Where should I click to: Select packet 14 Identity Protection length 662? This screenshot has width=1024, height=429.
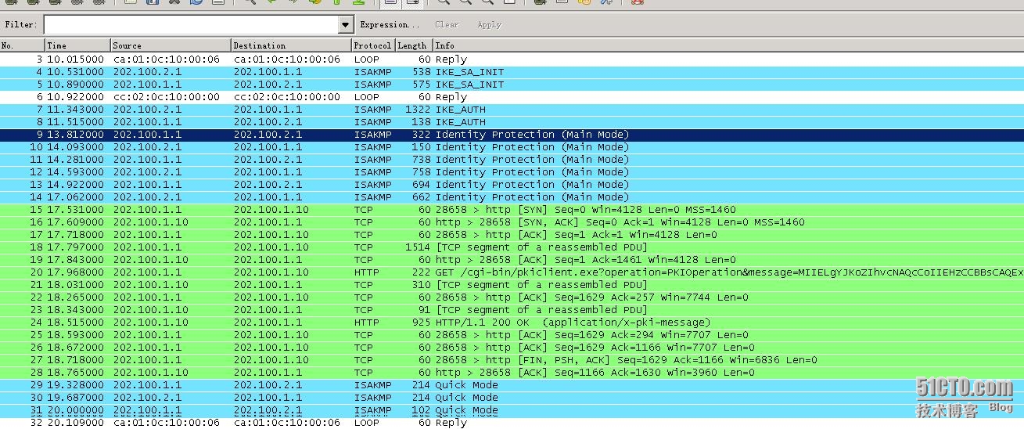tap(512, 197)
